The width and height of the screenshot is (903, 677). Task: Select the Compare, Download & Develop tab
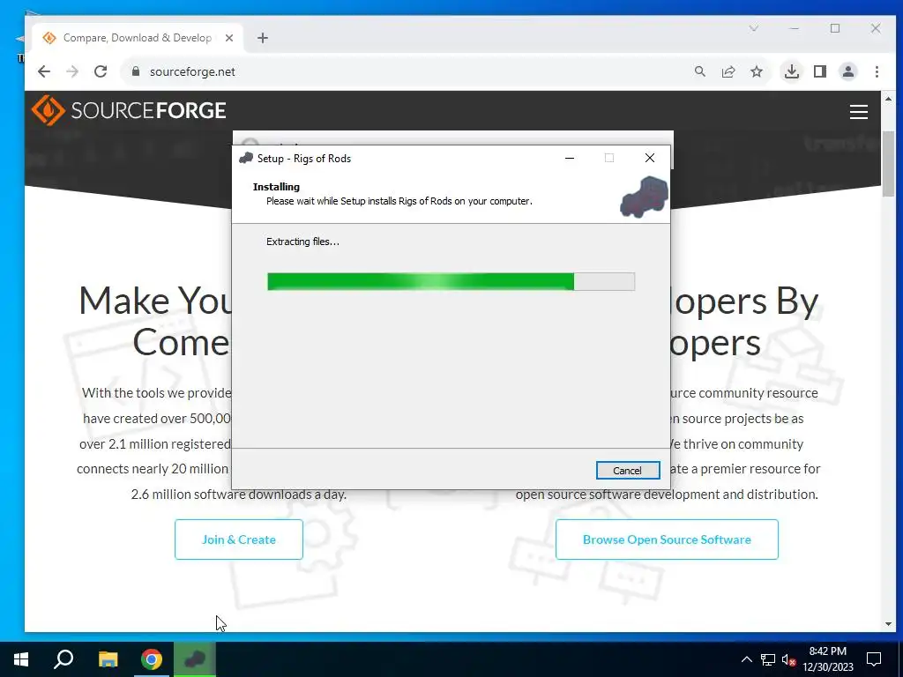click(137, 38)
